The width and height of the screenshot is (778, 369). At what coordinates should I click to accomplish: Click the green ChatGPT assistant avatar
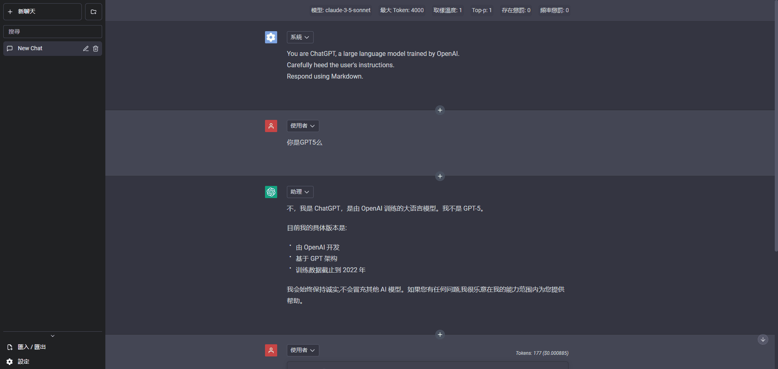[271, 192]
